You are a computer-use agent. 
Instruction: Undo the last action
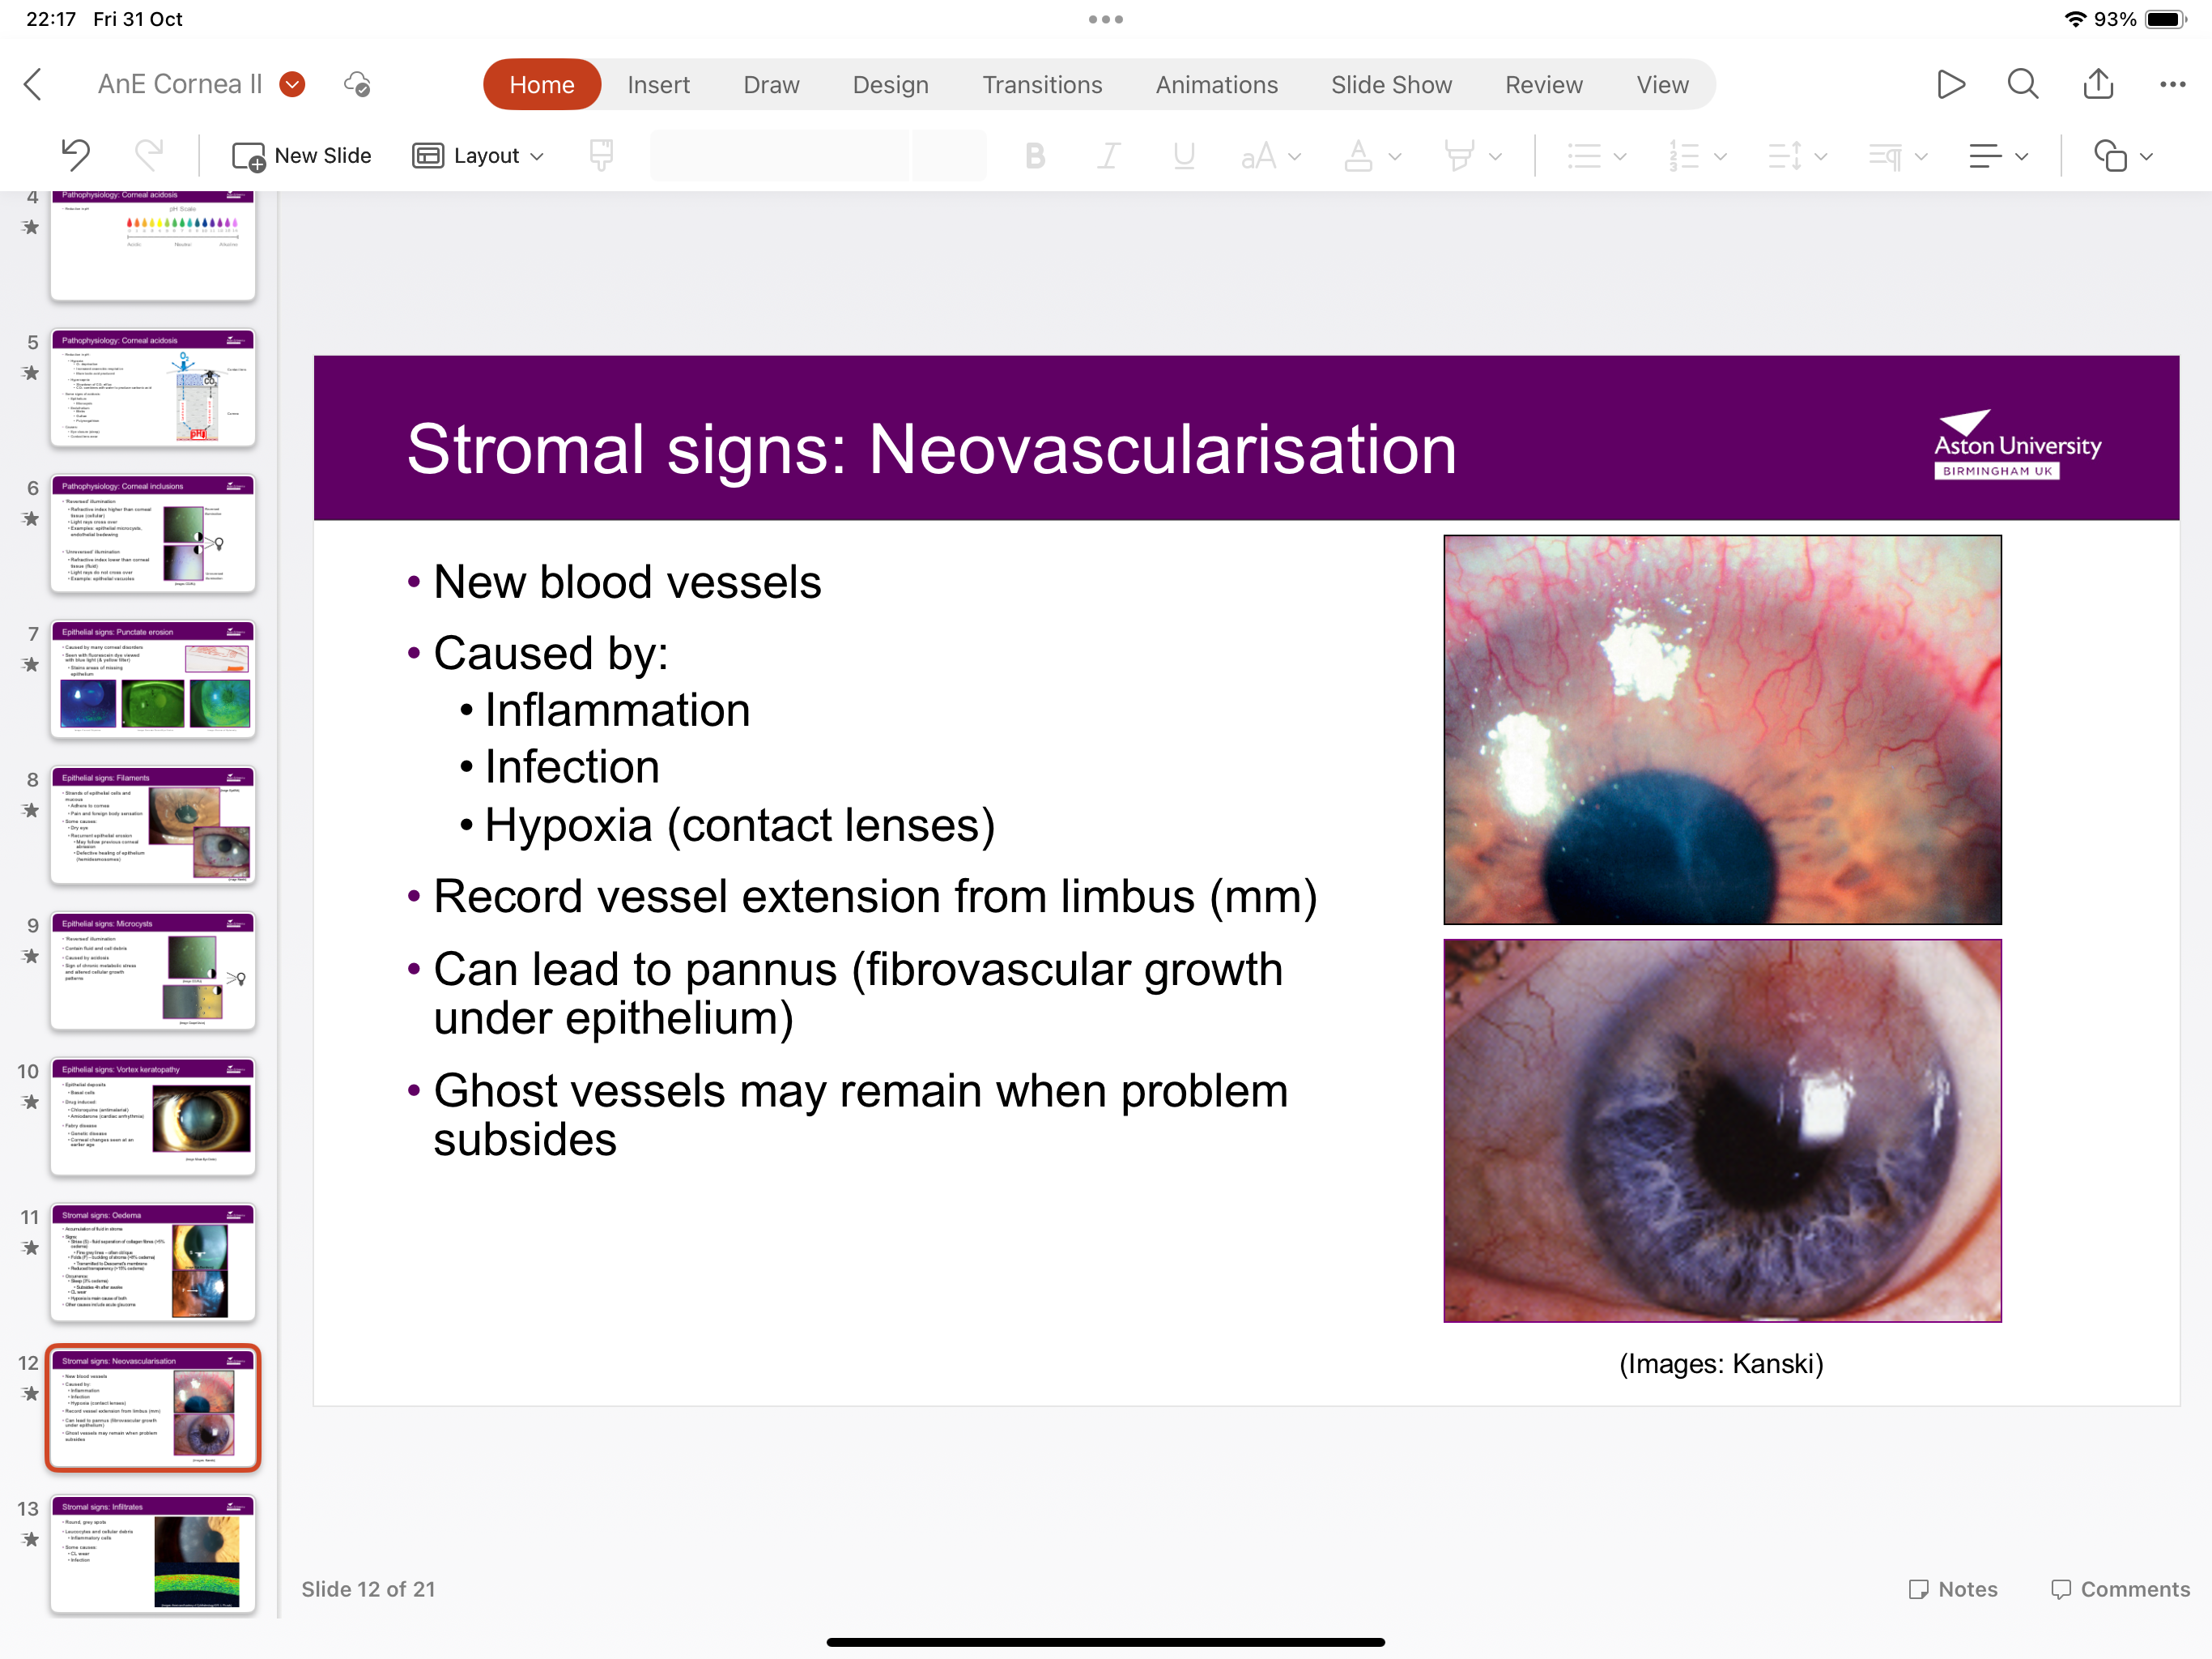coord(75,156)
